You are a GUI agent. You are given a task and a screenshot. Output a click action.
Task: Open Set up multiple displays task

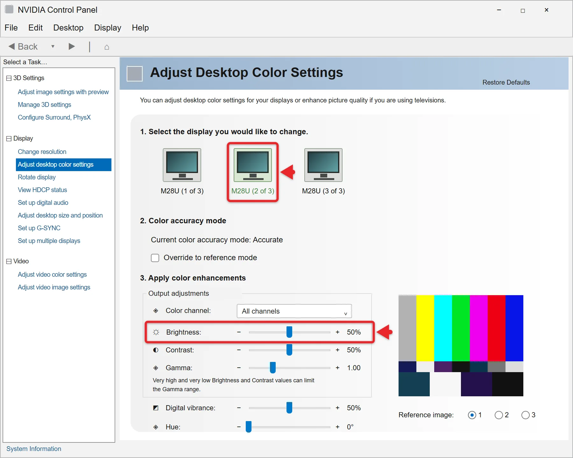49,241
